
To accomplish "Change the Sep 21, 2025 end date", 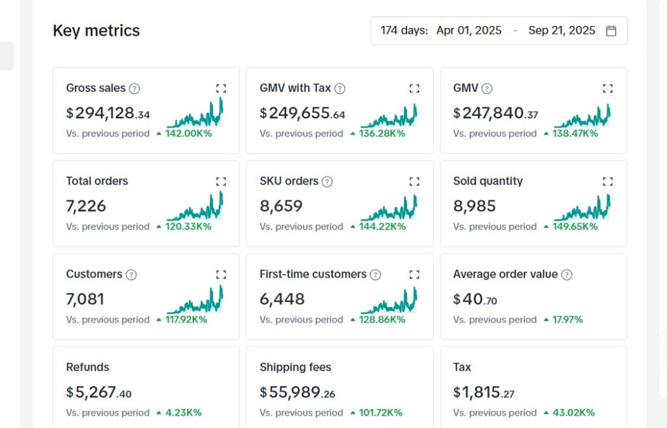I will click(561, 31).
